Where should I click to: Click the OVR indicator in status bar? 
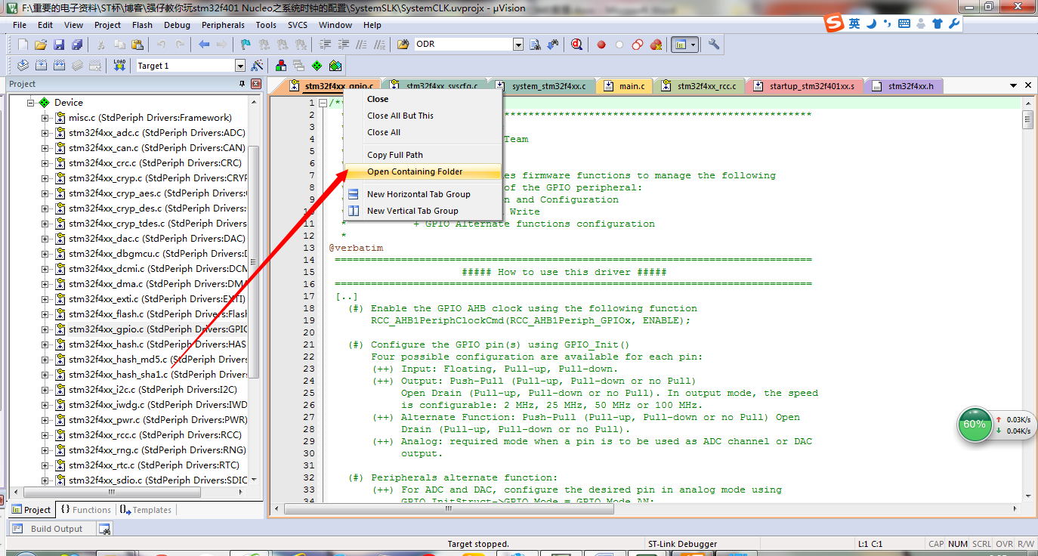[1004, 544]
